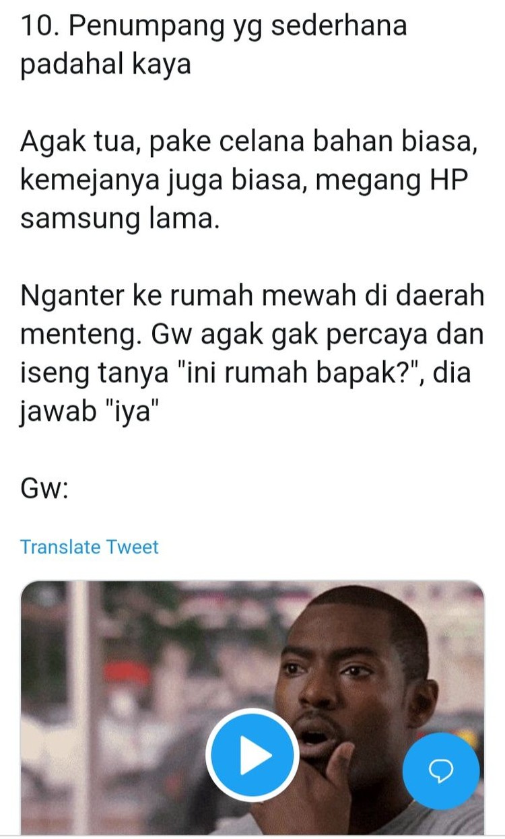Tap the line "Agak tua, pake celana bahan biasa,"
The height and width of the screenshot is (839, 505).
click(252, 142)
